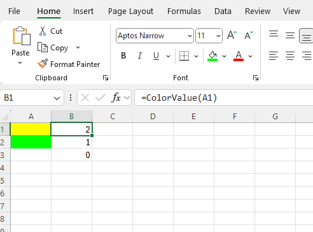Click the Increase Font Size icon
This screenshot has width=313, height=232.
[x=232, y=35]
